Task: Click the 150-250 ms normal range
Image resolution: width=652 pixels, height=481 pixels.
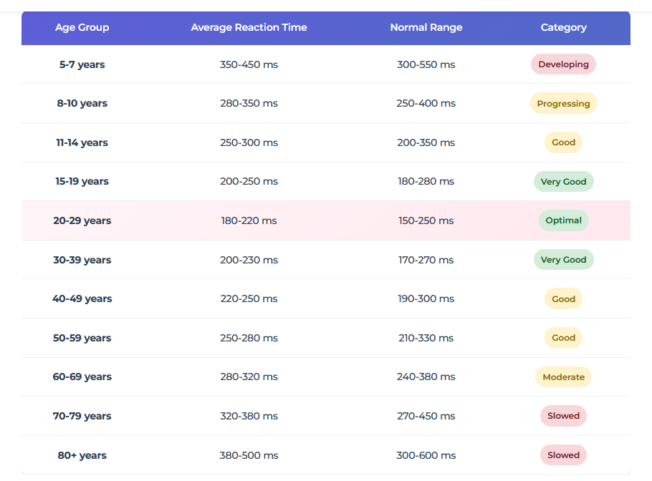Action: (x=426, y=220)
